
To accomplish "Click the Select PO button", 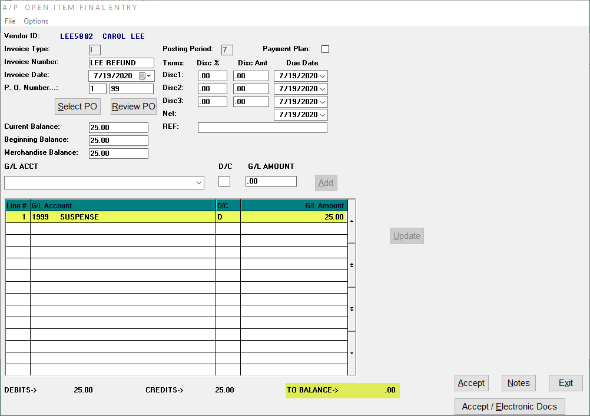I will [77, 107].
